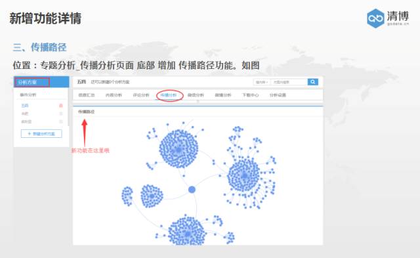
Task: Open the 微博分析 tab
Action: coord(223,95)
